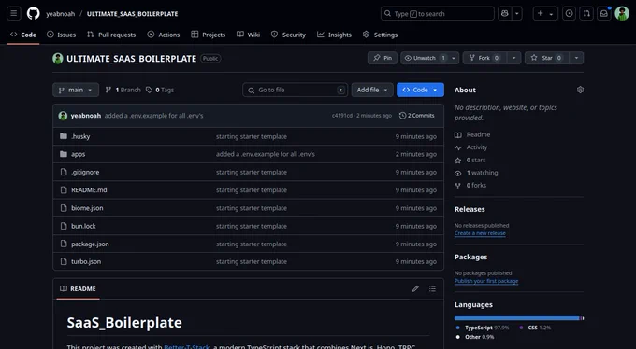The width and height of the screenshot is (636, 349).
Task: Click the .husky folder icon
Action: coord(64,136)
